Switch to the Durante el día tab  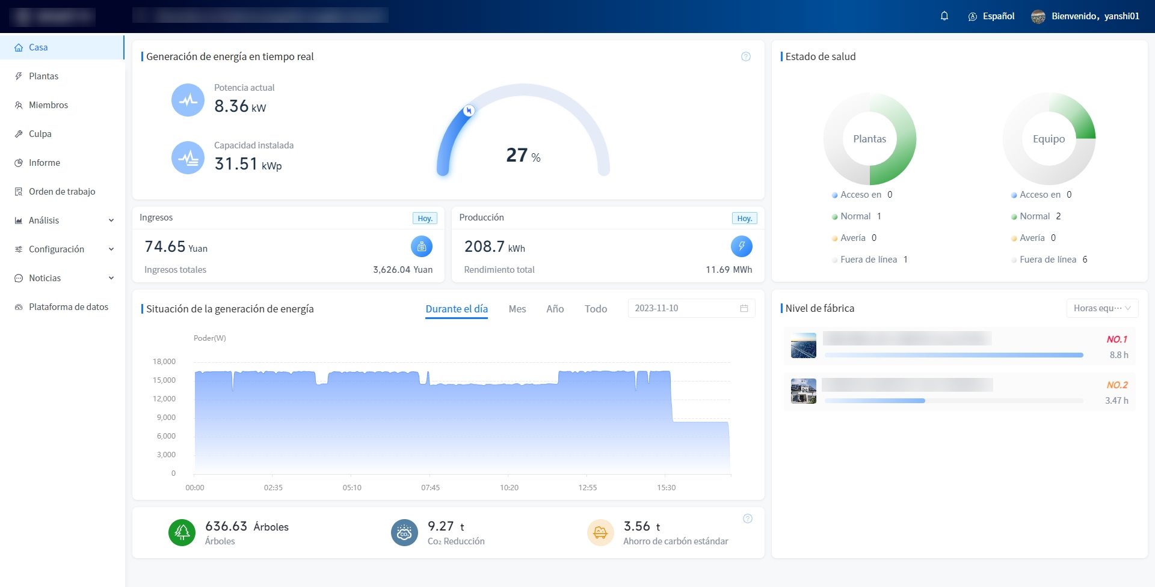[457, 309]
